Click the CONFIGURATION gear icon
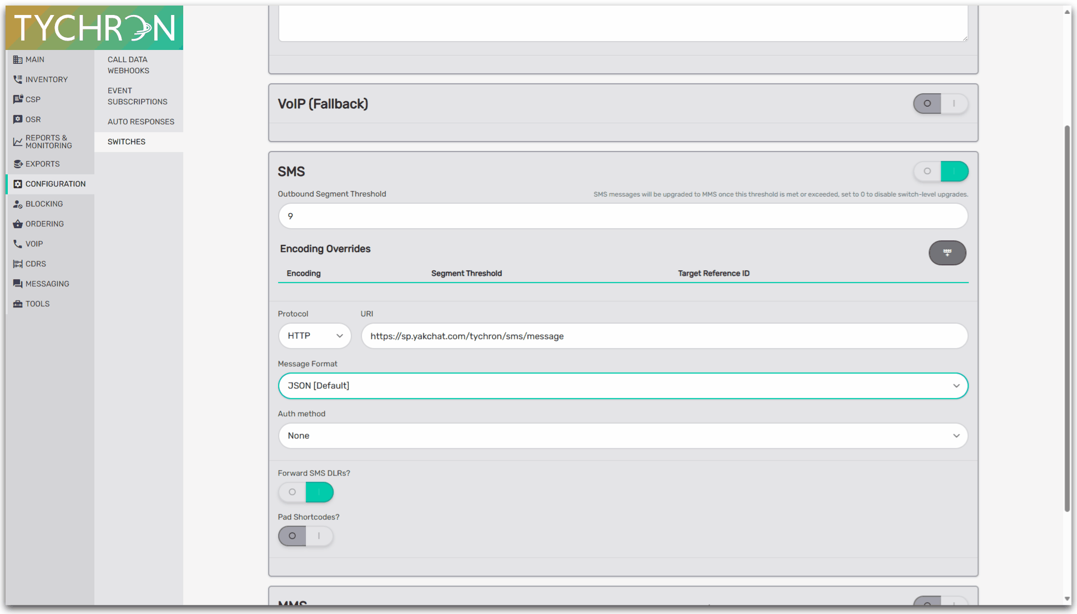Screen dimensions: 1077x614 pos(18,184)
